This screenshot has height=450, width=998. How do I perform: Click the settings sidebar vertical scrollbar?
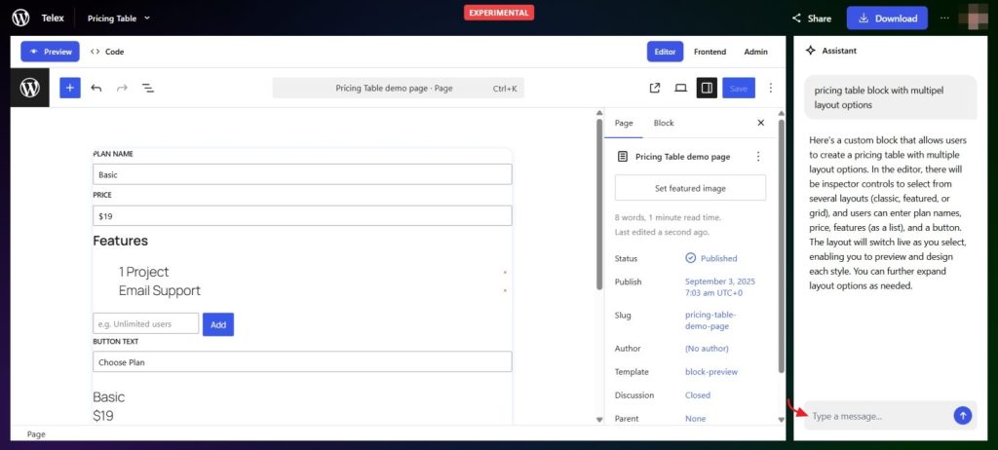pyautogui.click(x=782, y=244)
